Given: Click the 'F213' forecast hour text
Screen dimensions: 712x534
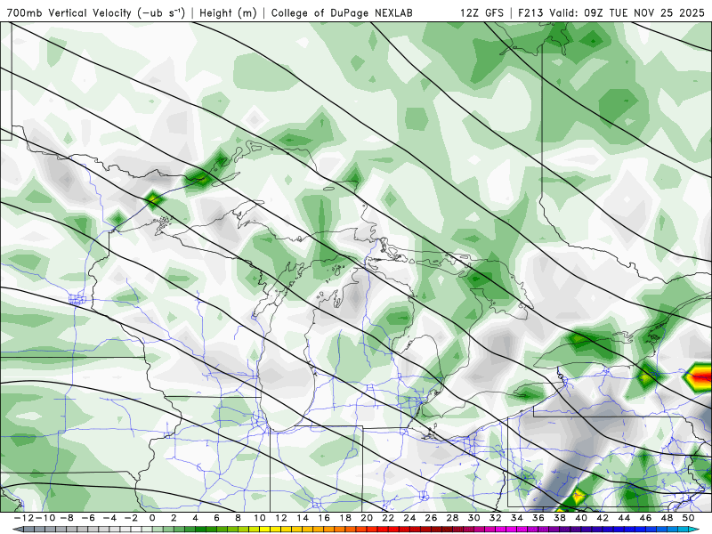Looking at the screenshot, I should (x=530, y=12).
